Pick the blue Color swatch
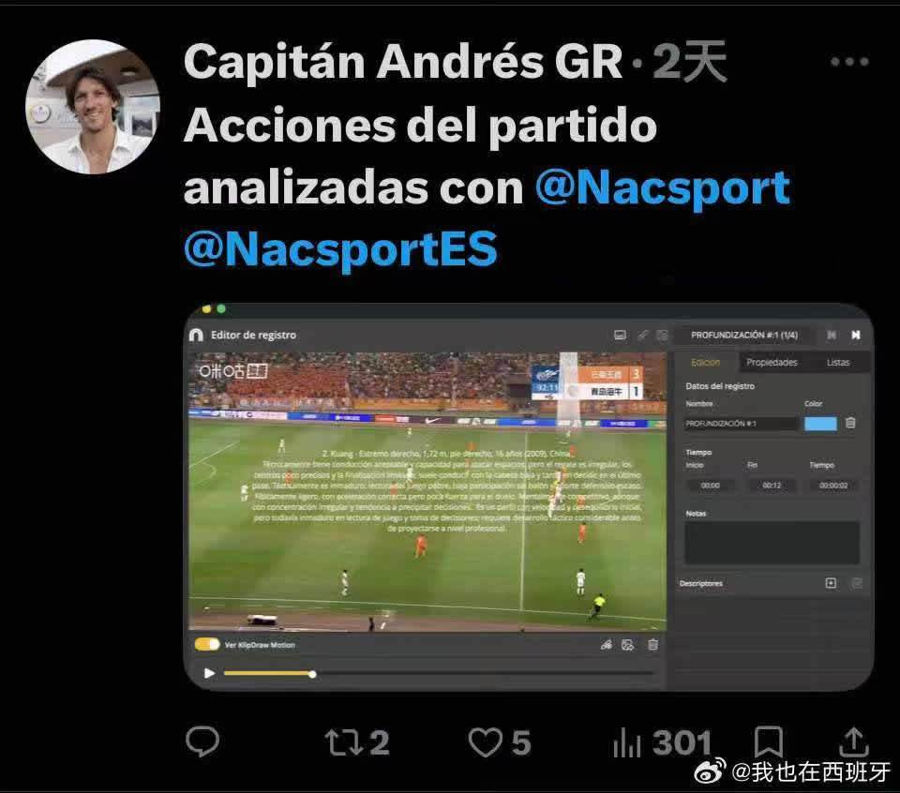 [x=820, y=424]
